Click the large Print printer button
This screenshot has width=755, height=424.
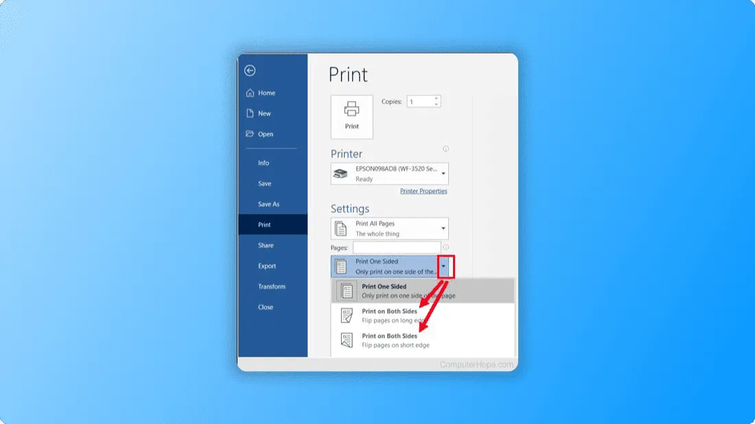(x=351, y=117)
